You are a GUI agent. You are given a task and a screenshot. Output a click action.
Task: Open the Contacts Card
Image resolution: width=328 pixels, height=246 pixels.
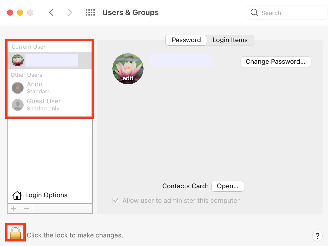click(x=227, y=186)
